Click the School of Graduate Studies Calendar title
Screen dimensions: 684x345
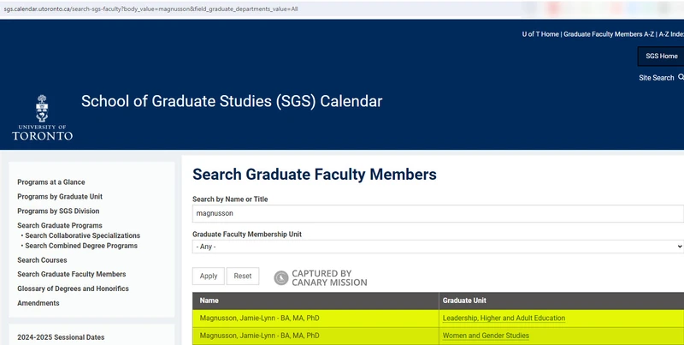click(x=232, y=101)
